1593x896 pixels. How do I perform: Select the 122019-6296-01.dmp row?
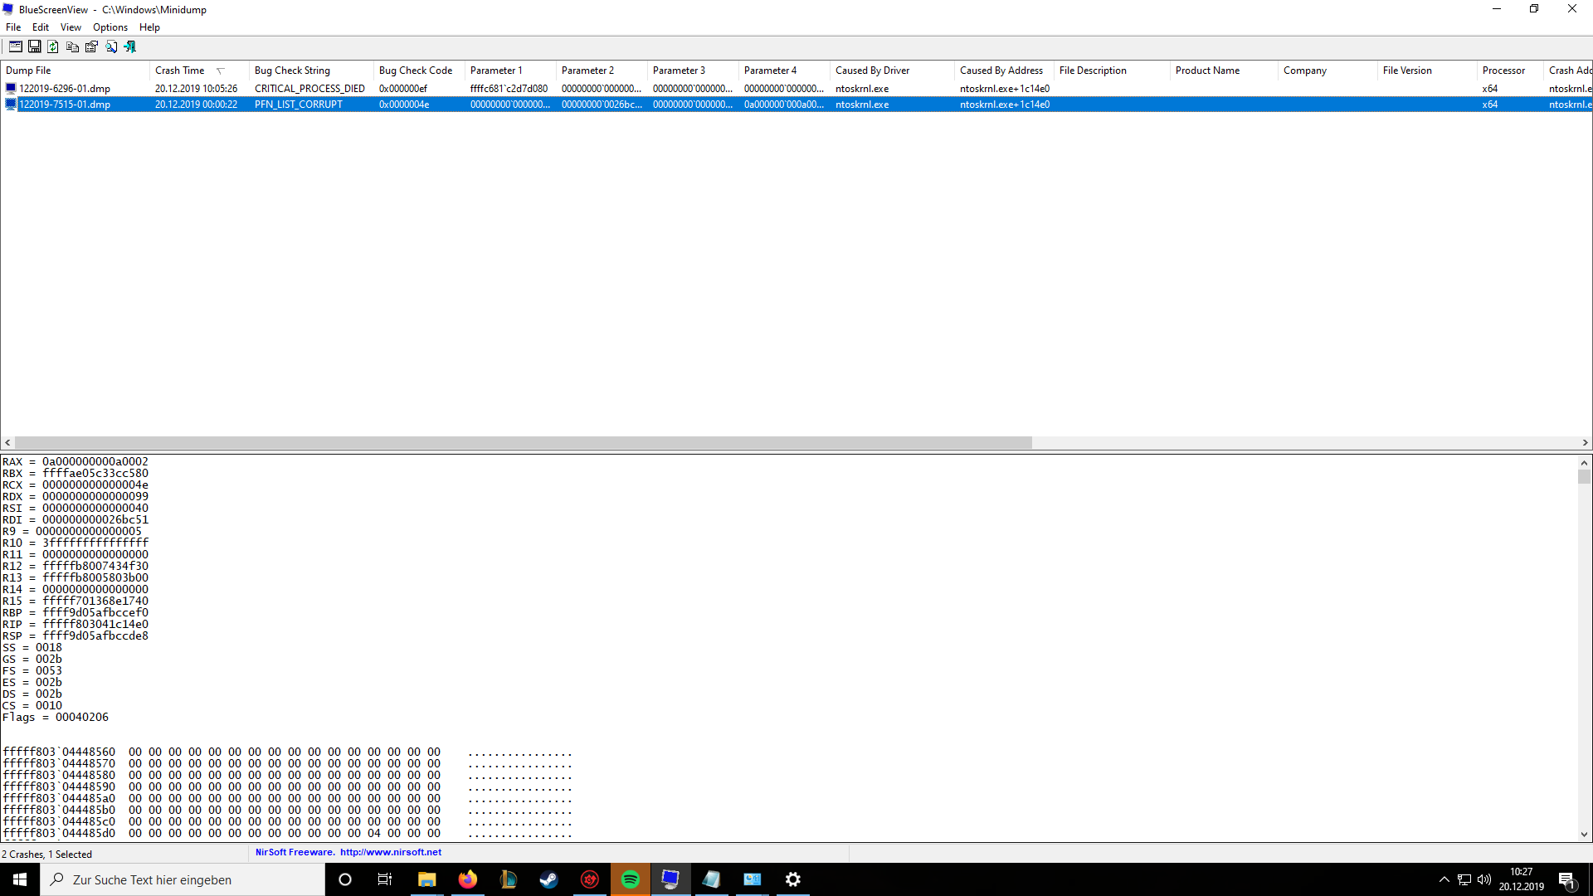[x=65, y=89]
